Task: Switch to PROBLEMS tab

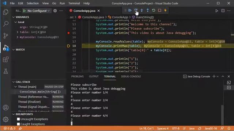Action: tap(77, 76)
